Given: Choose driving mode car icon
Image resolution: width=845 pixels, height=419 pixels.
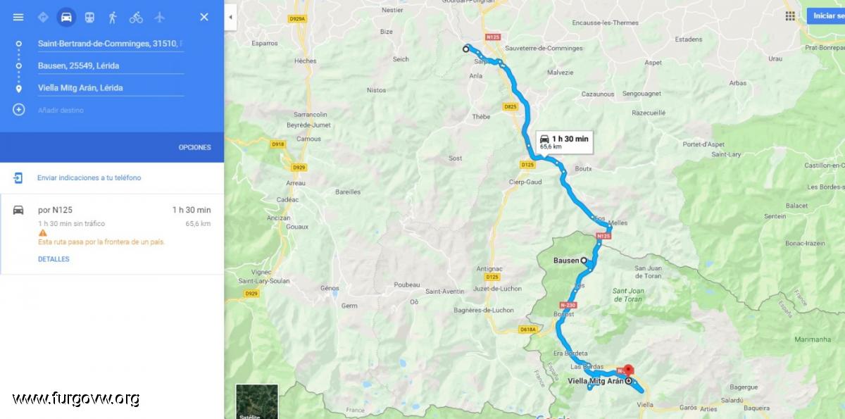Looking at the screenshot, I should pyautogui.click(x=66, y=17).
